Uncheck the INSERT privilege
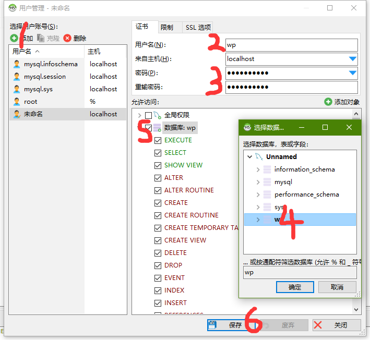This screenshot has width=370, height=340. pos(158,303)
